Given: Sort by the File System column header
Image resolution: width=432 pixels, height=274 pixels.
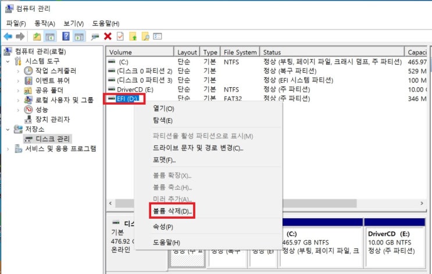Looking at the screenshot, I should coord(240,52).
